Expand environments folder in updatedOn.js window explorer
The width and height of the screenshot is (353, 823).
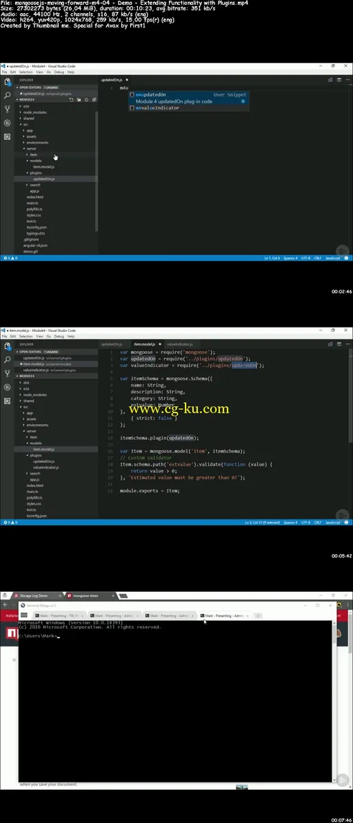(x=37, y=142)
